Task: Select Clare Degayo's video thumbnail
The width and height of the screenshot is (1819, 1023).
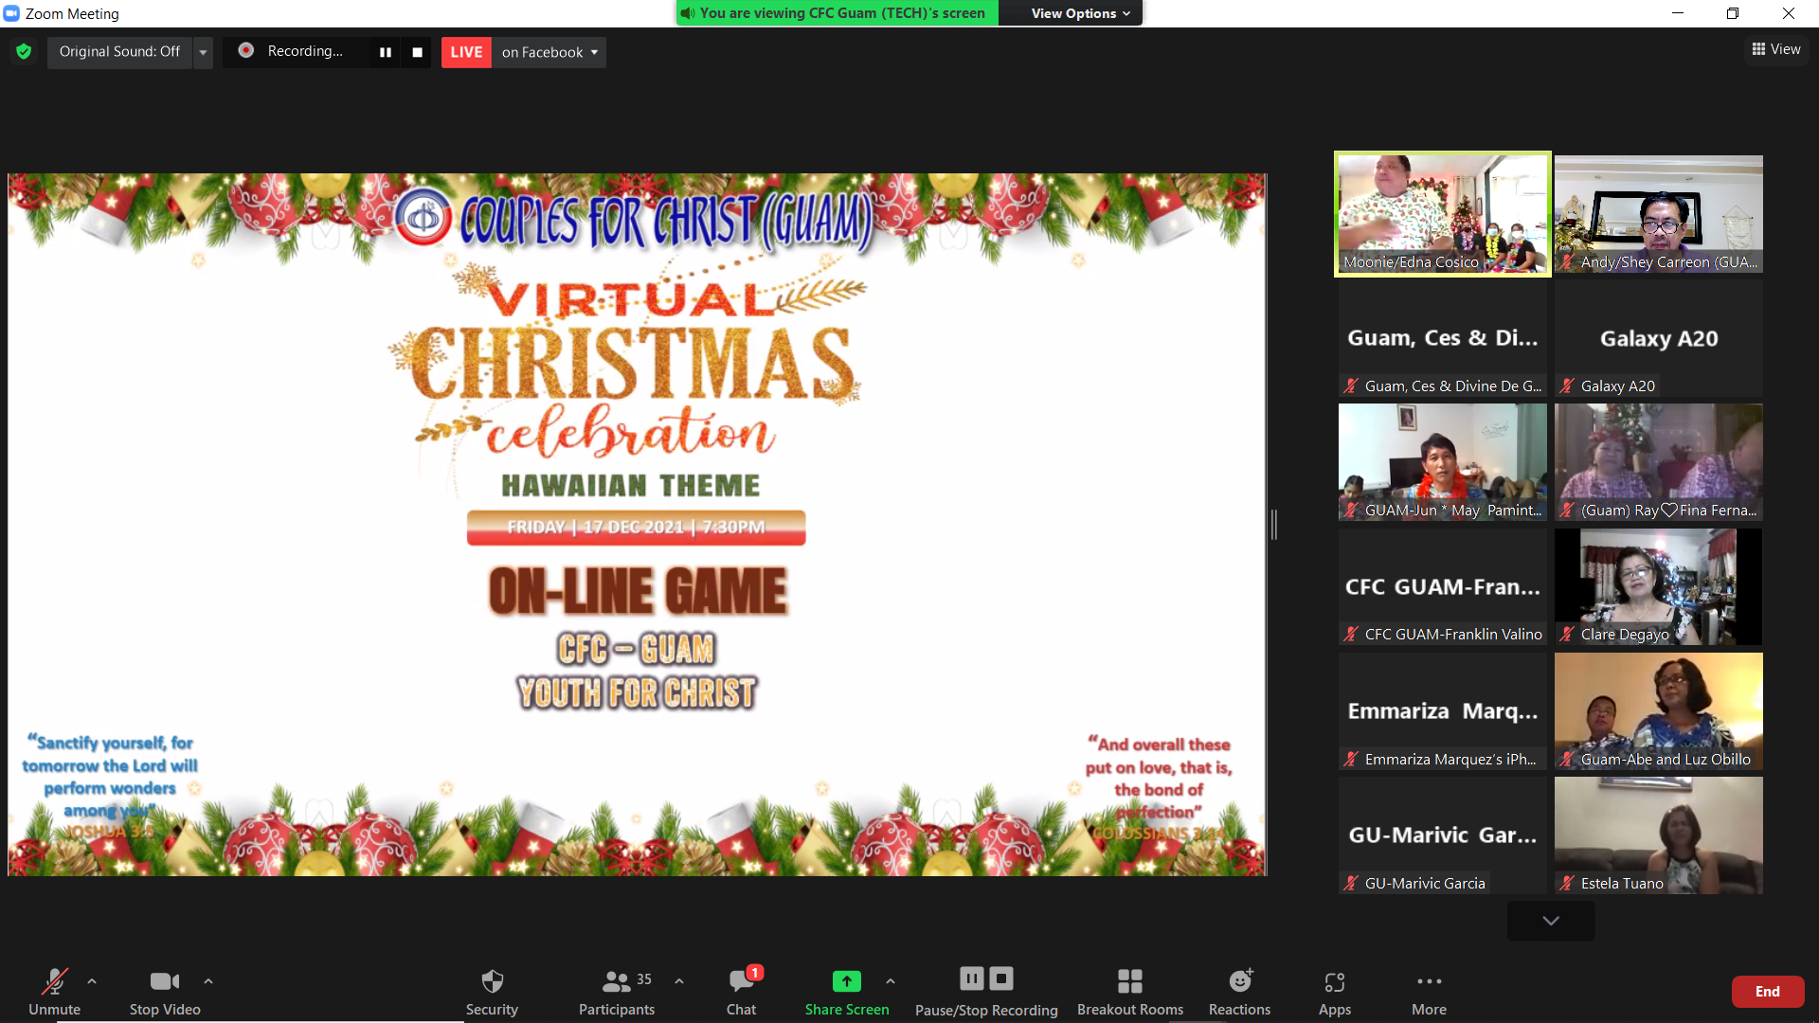Action: coord(1658,586)
